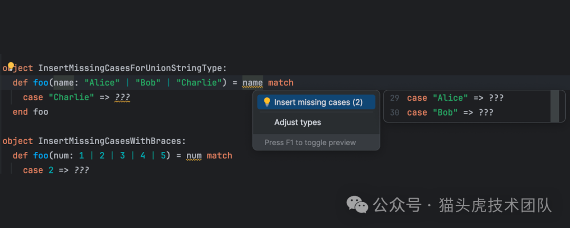Select the Adjust types intention action
The width and height of the screenshot is (570, 228).
coord(297,122)
